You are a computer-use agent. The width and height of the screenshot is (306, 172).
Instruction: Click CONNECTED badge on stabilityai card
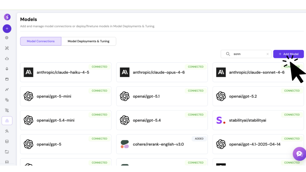[292, 115]
